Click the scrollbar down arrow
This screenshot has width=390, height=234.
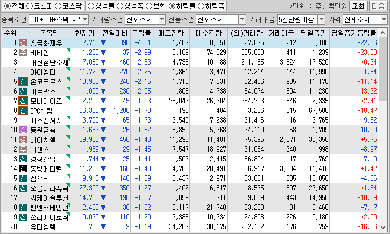tap(383, 228)
